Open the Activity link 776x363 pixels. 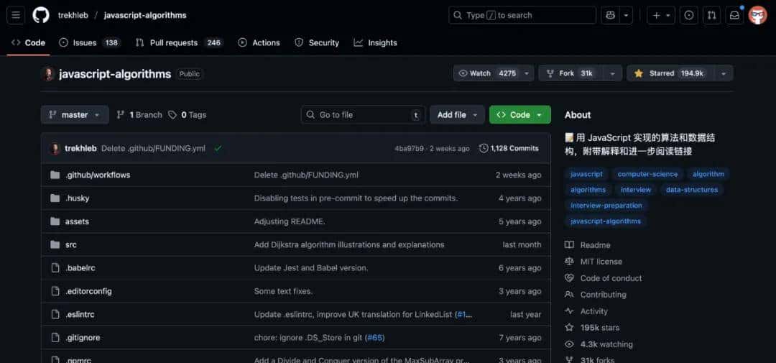tap(586, 311)
